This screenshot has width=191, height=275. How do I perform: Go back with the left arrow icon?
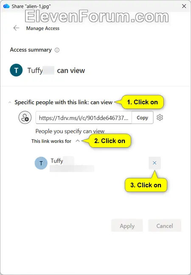[x=16, y=28]
